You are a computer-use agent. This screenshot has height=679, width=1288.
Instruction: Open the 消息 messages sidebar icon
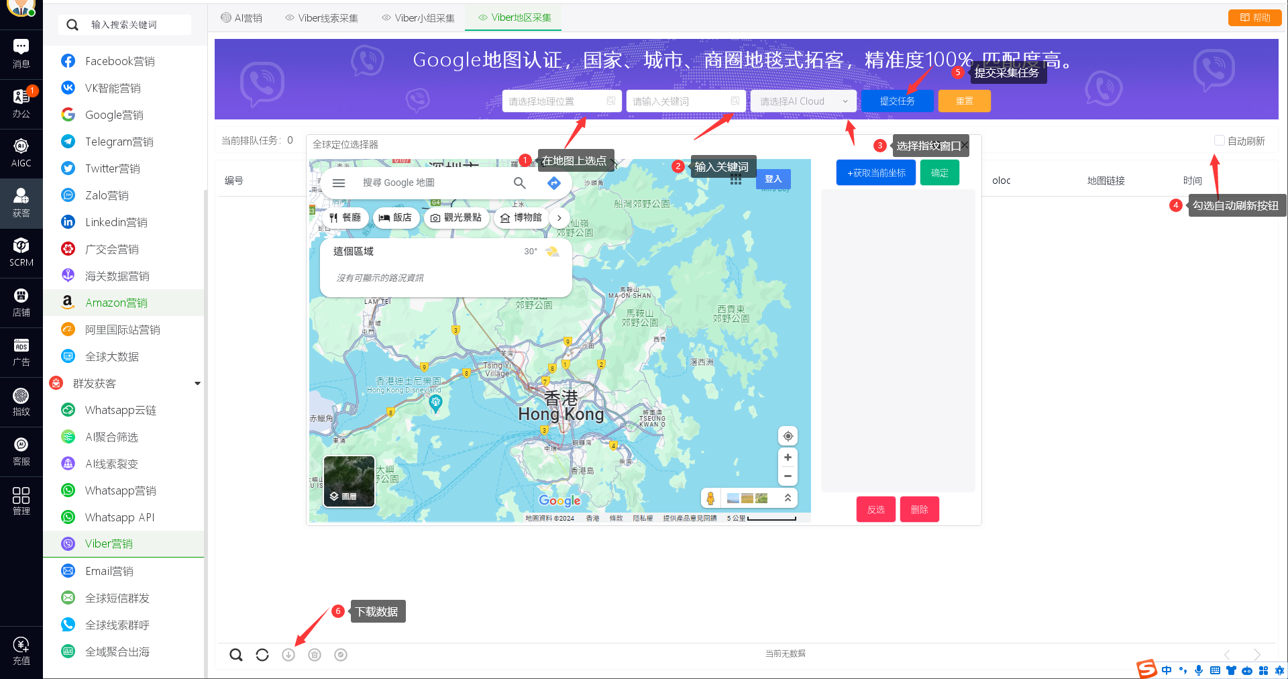point(21,54)
